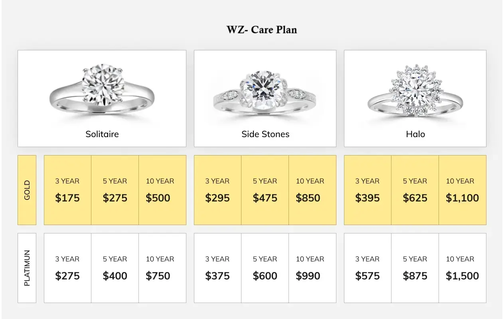This screenshot has width=504, height=319.
Task: Select Platinum Halo 3 year $575 option
Action: [x=368, y=268]
